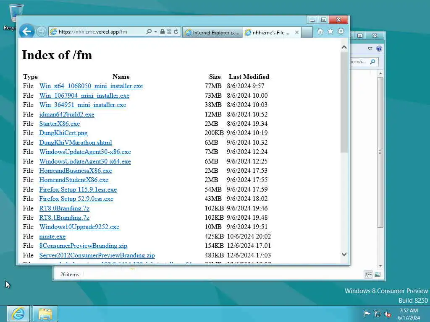The width and height of the screenshot is (430, 322).
Task: Download RT8.0Branding.7z
Action: pos(64,209)
